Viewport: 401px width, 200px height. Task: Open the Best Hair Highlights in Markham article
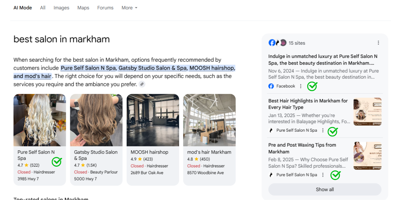click(308, 104)
